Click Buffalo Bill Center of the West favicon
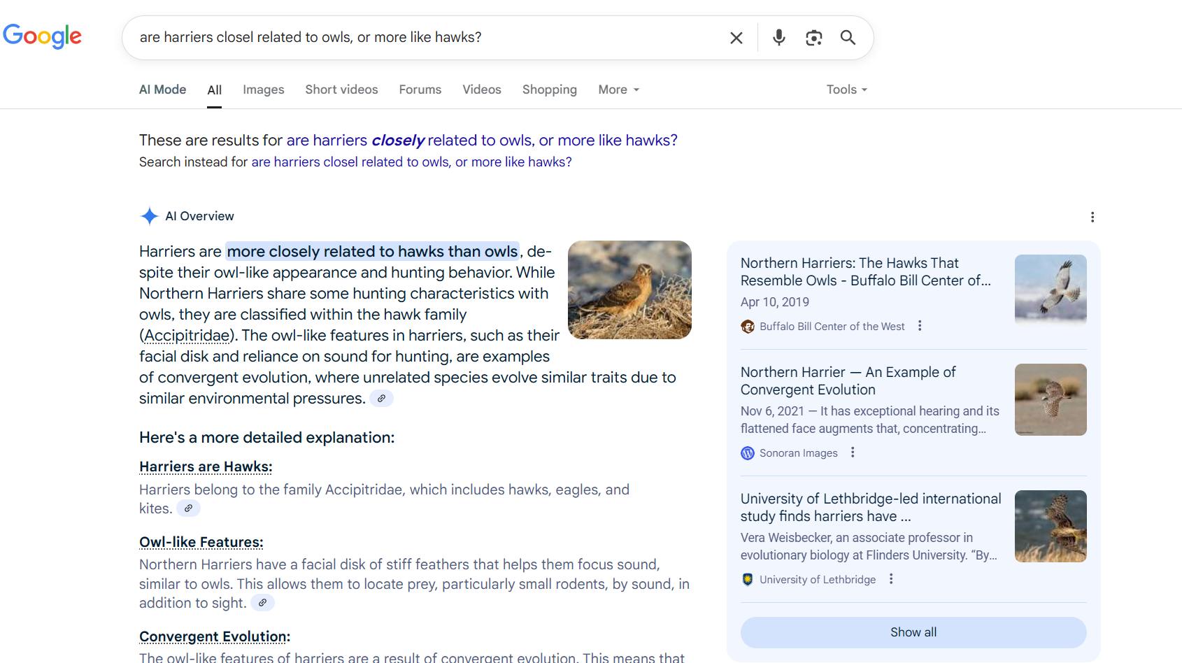 (748, 327)
